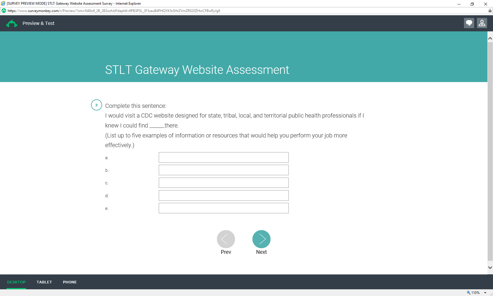Click the Next arrow button
The width and height of the screenshot is (493, 296).
click(x=261, y=239)
